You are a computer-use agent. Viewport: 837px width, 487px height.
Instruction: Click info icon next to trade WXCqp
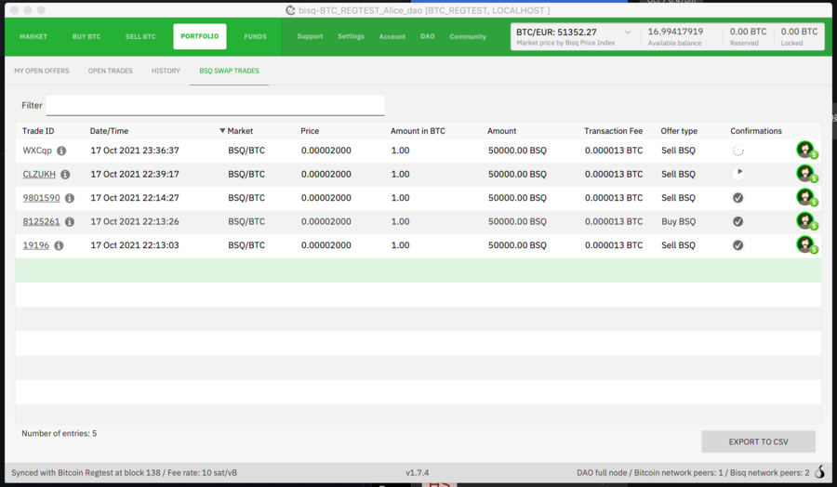61,151
